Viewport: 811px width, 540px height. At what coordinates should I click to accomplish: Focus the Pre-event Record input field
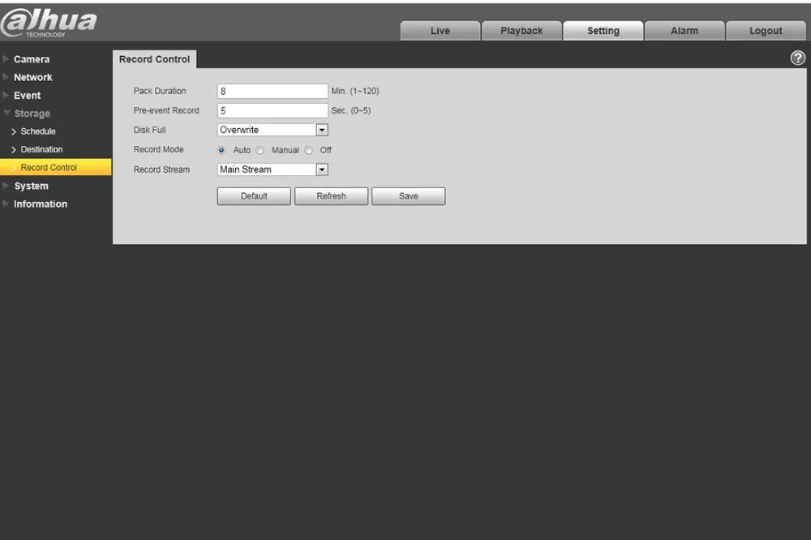point(272,111)
